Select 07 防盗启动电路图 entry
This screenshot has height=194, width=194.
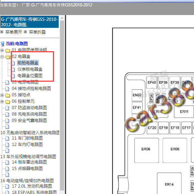click(x=29, y=108)
